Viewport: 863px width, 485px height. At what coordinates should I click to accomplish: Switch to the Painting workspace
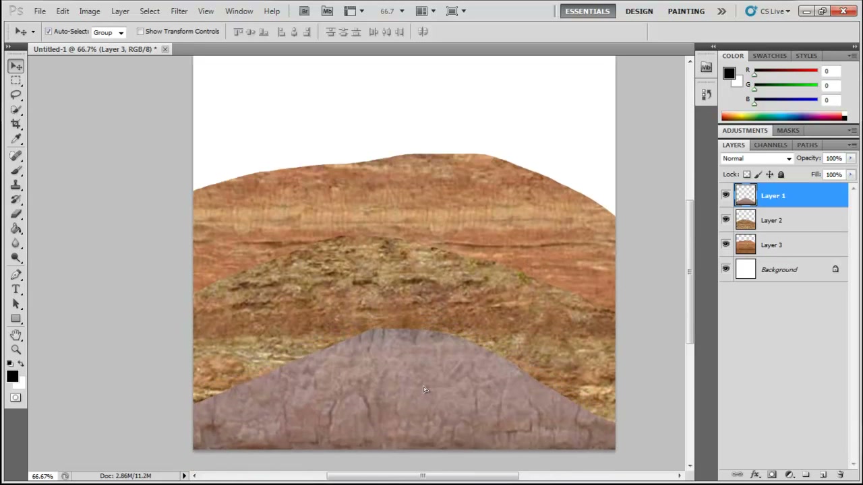686,11
